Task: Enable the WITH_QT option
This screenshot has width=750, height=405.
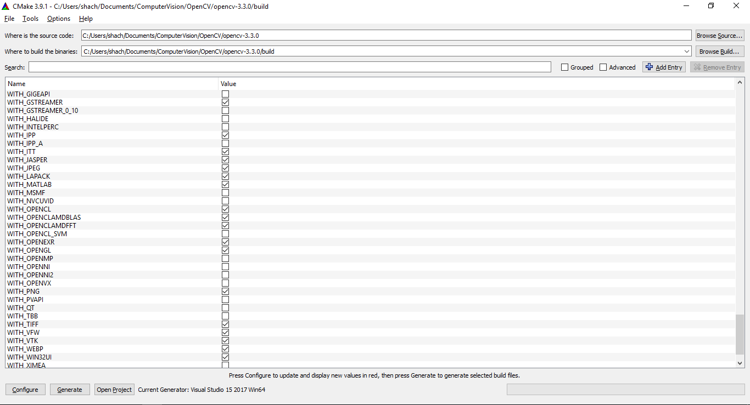Action: [x=225, y=307]
